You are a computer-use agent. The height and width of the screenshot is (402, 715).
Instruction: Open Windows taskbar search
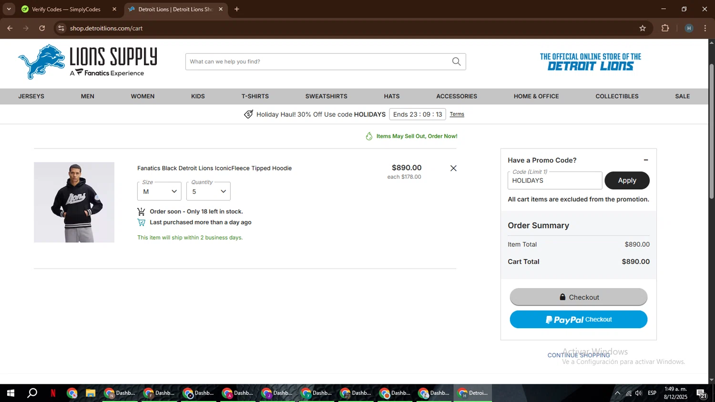point(32,393)
